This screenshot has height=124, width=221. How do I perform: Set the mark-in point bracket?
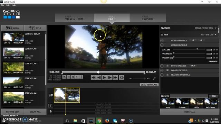pos(77,77)
